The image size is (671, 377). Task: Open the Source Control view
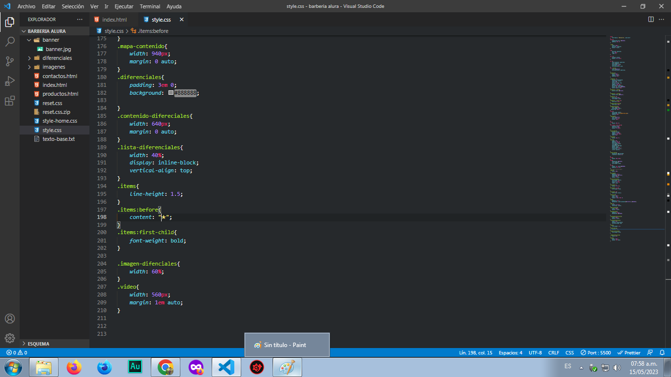[10, 61]
